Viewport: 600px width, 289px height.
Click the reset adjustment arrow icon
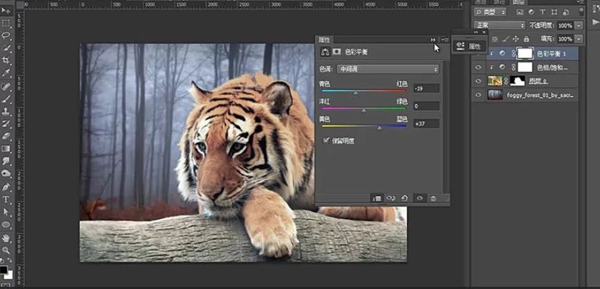point(405,198)
